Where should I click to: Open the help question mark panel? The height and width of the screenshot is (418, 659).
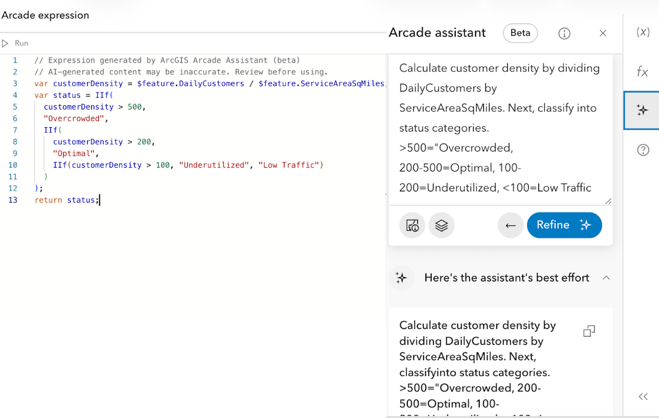point(643,150)
